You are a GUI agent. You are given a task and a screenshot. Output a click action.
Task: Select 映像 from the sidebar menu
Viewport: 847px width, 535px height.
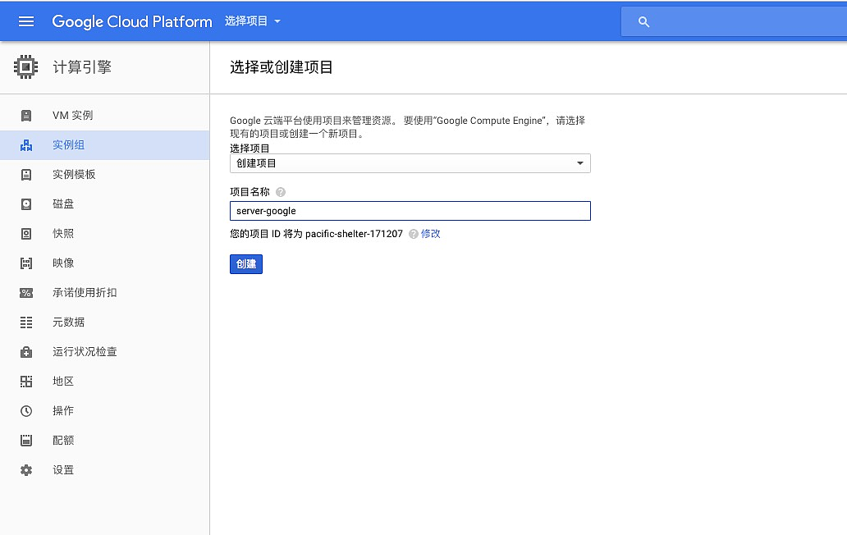point(63,263)
